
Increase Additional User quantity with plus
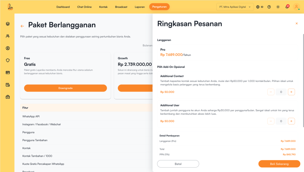click(291, 121)
